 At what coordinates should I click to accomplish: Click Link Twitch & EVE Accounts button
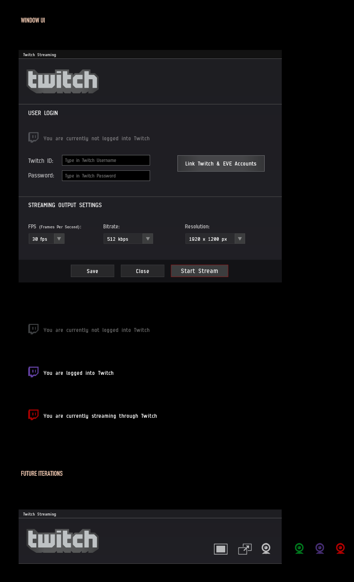click(221, 163)
